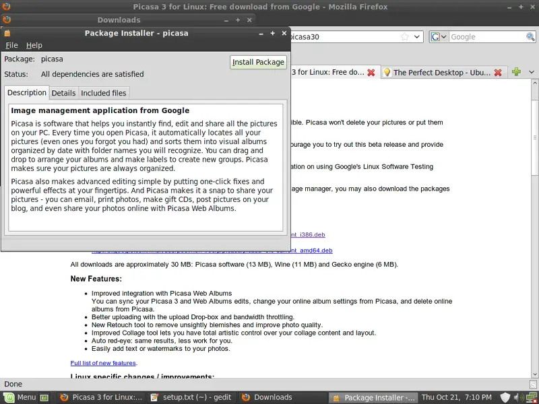Click the network connection icon in tray

click(x=532, y=398)
